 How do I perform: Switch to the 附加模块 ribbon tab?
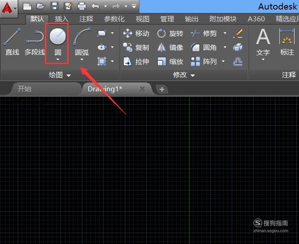coord(223,19)
